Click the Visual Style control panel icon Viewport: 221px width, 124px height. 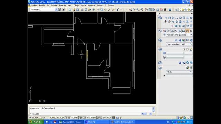[x=160, y=40]
